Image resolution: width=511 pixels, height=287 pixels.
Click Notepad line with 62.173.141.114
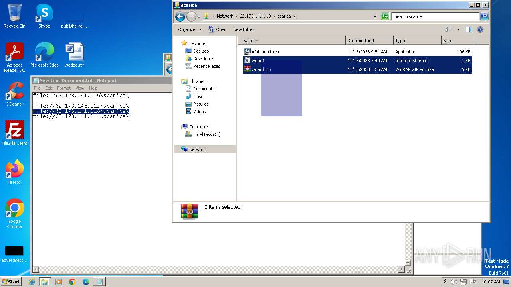[x=81, y=116]
